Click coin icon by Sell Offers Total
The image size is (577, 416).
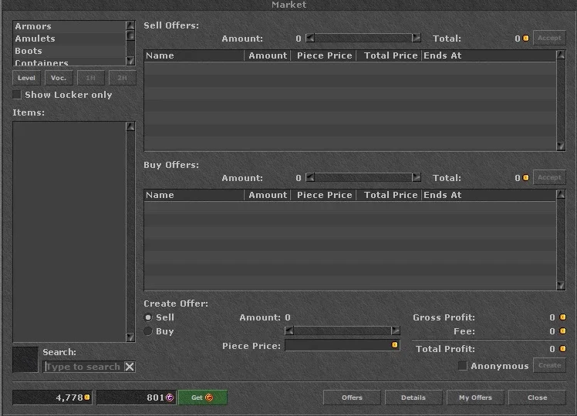[526, 39]
